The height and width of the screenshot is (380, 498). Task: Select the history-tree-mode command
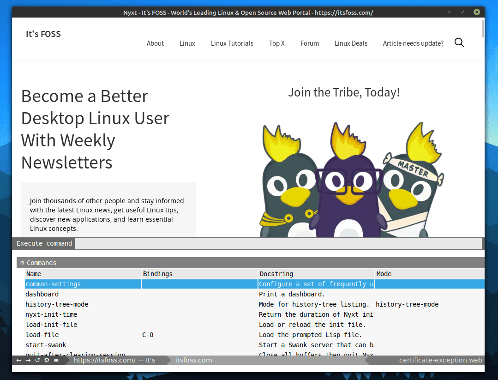click(56, 304)
